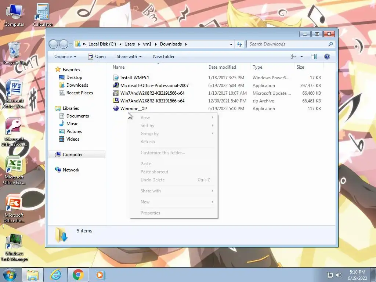Open recent pages dropdown next to nav arrows
This screenshot has height=282, width=376.
71,44
